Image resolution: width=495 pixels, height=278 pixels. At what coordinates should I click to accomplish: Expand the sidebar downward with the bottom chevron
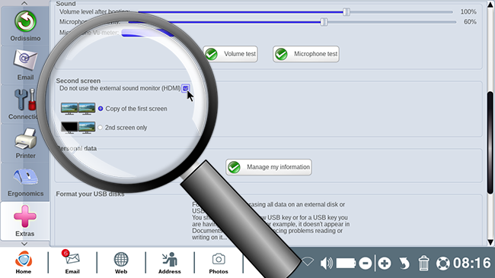[24, 244]
